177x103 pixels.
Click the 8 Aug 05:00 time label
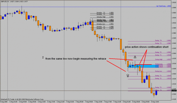click(x=136, y=102)
